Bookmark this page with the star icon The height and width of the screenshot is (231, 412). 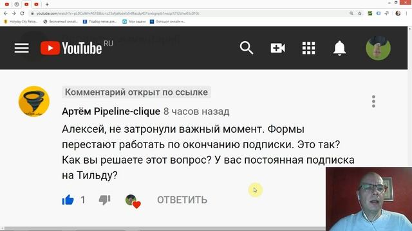pyautogui.click(x=360, y=13)
